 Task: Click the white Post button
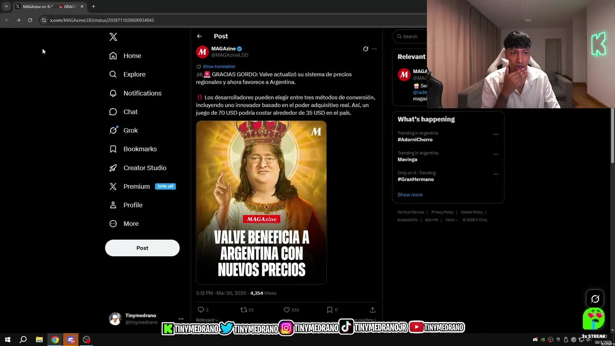point(142,248)
